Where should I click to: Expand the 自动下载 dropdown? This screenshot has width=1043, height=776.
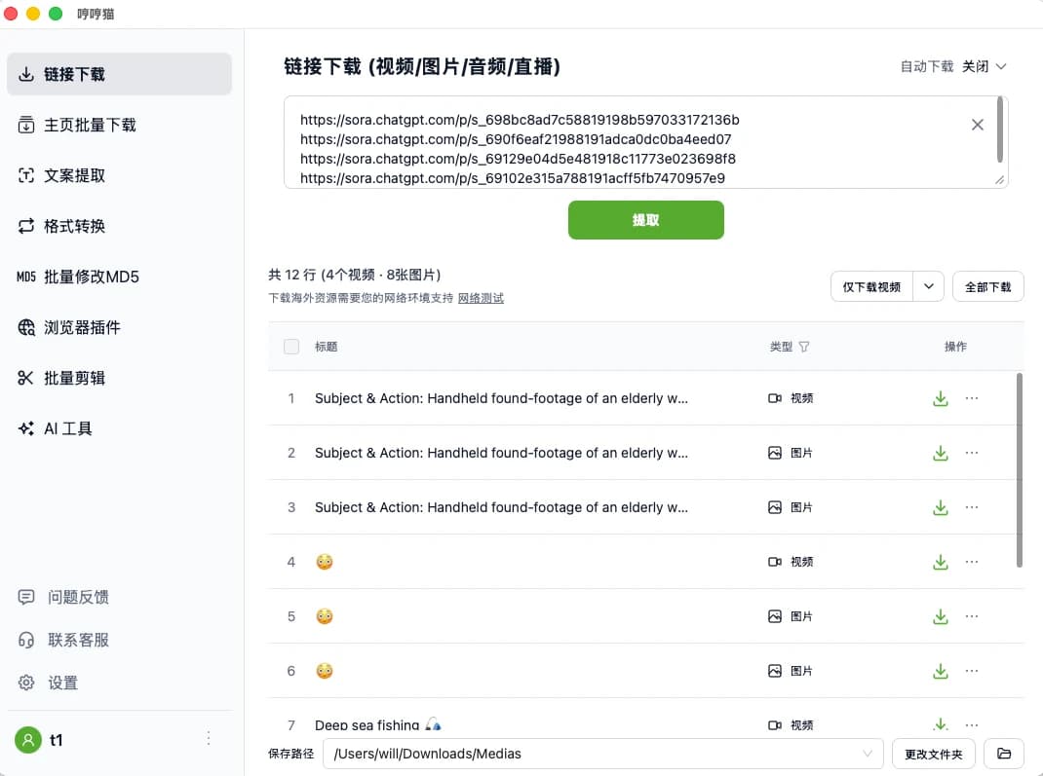(984, 66)
